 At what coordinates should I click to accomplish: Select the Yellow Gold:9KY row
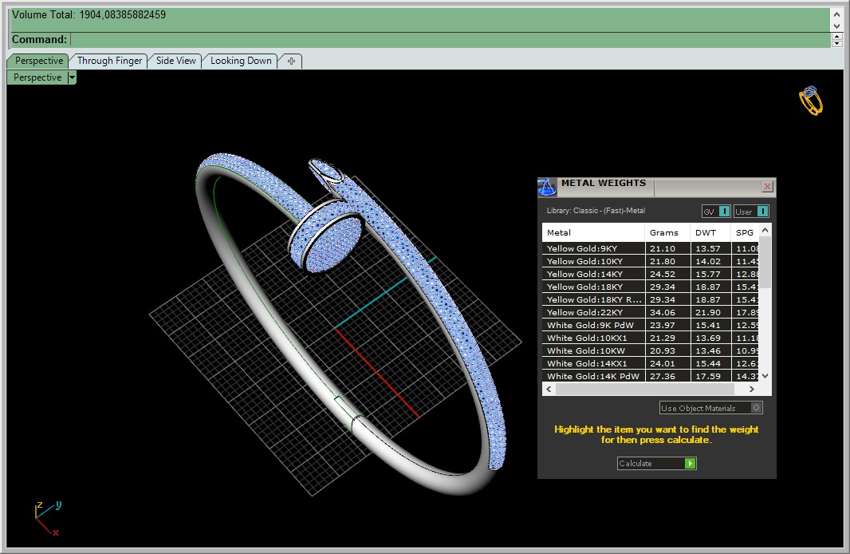point(651,248)
